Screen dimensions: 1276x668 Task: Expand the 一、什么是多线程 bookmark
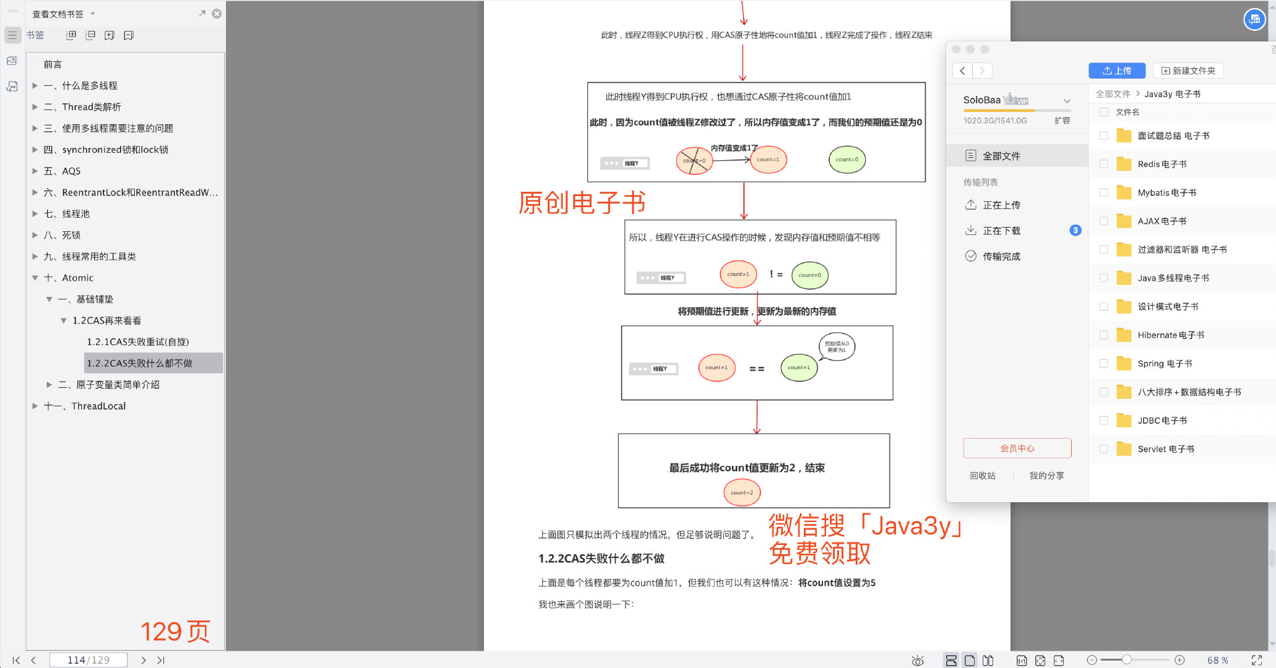point(35,85)
